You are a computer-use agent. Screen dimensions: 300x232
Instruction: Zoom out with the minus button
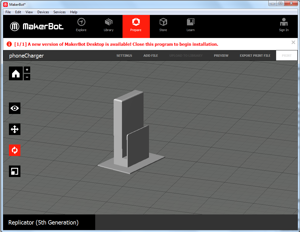point(27,77)
